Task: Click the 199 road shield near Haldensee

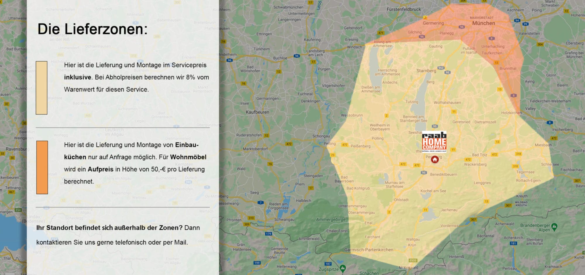Action: click(257, 263)
